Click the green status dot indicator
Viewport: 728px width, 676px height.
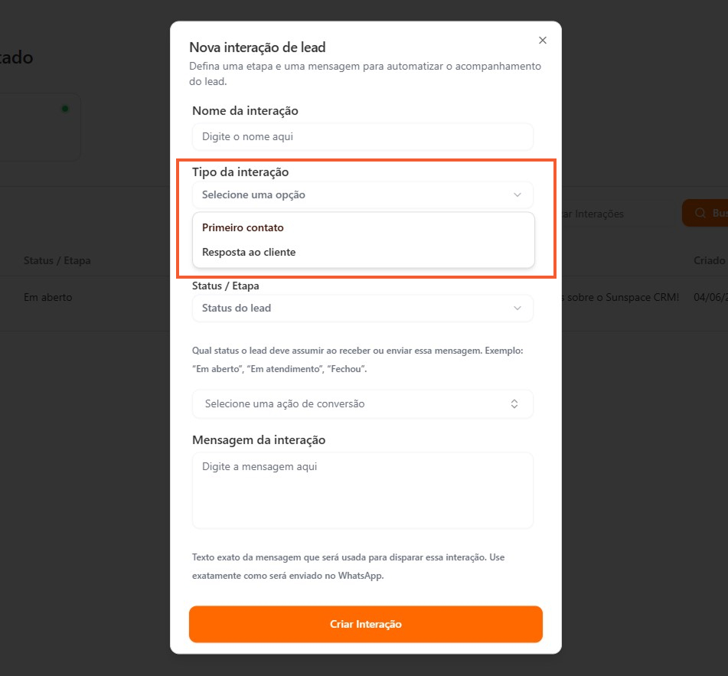(x=65, y=109)
